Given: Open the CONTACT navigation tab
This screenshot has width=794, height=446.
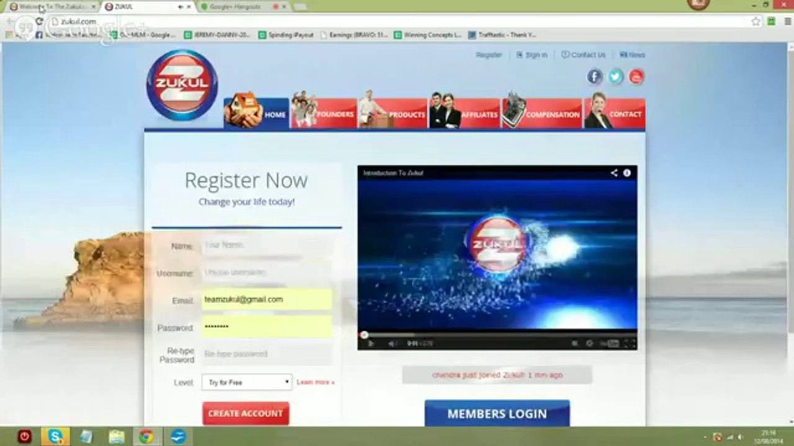Looking at the screenshot, I should pos(615,113).
